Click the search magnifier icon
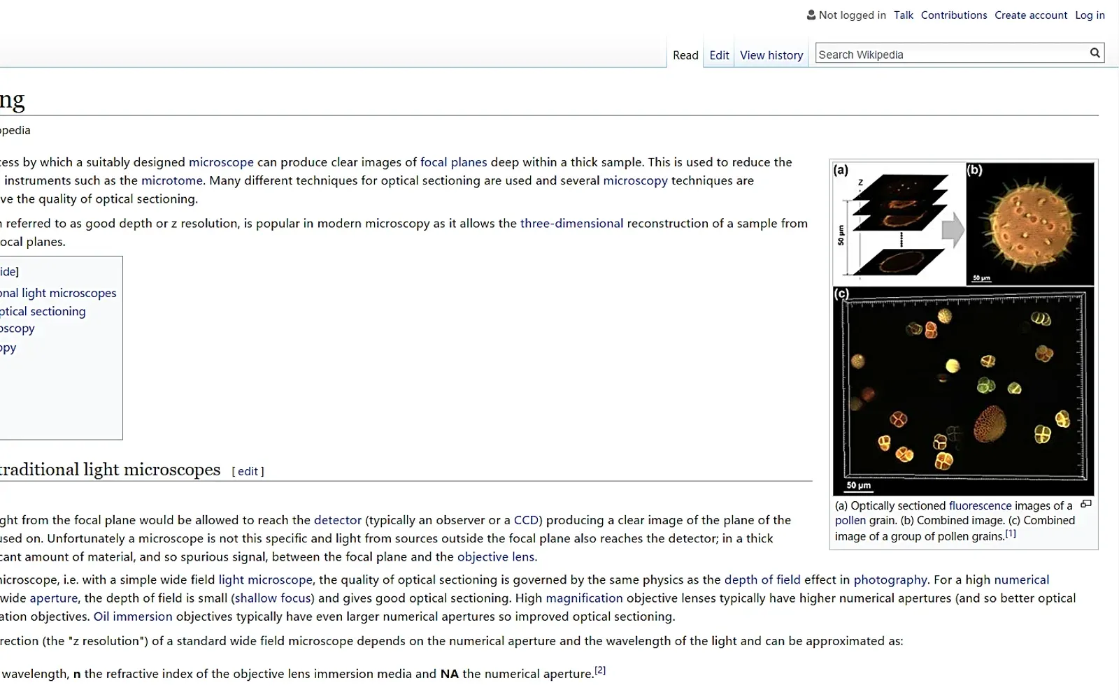Screen dimensions: 1119x699 (x=1095, y=53)
